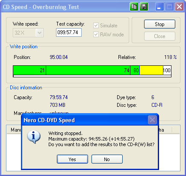Click the capacity value 79:59.74
This screenshot has width=186, height=176.
[x=59, y=97]
